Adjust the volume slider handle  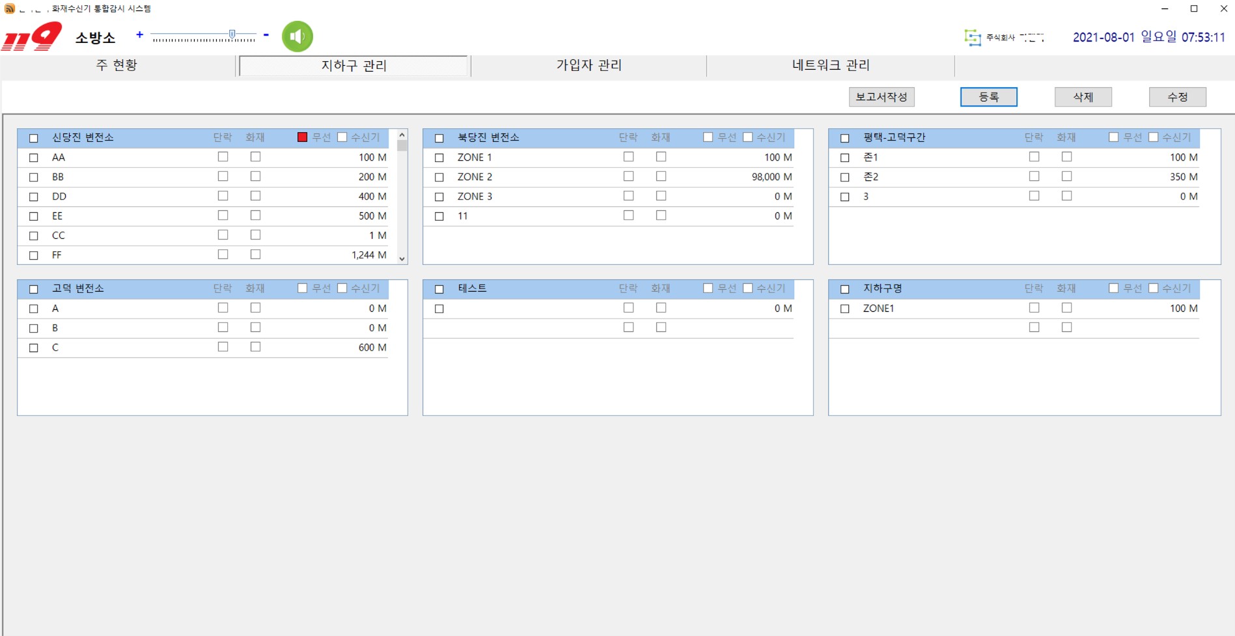232,35
